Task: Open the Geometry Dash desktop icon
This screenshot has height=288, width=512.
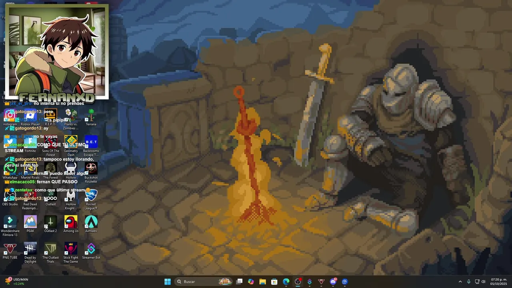Action: [71, 146]
